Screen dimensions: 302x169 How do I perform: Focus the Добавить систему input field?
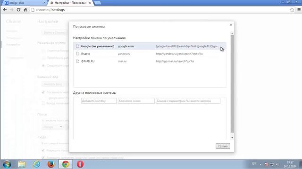(99, 101)
